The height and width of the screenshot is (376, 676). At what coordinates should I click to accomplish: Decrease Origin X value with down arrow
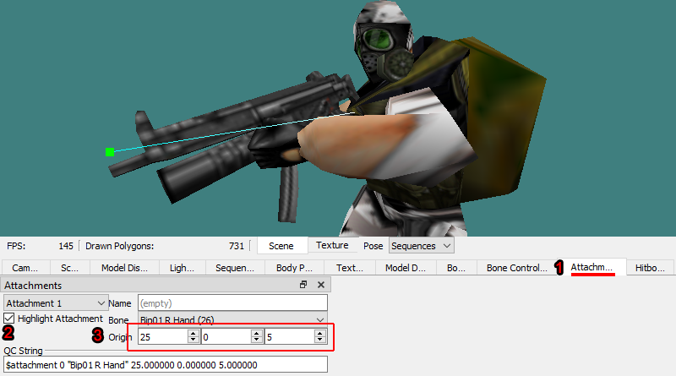click(x=194, y=341)
